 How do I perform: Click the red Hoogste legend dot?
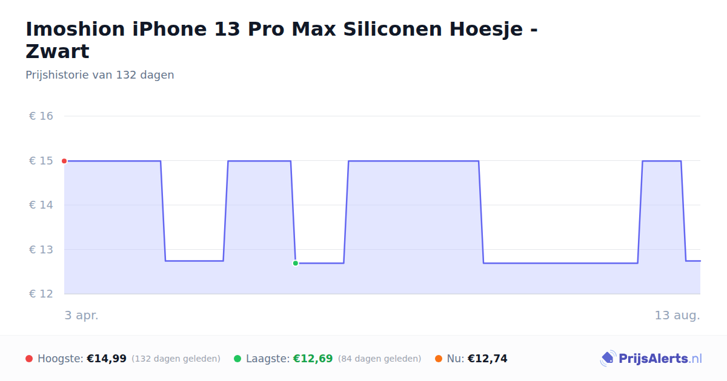click(29, 359)
